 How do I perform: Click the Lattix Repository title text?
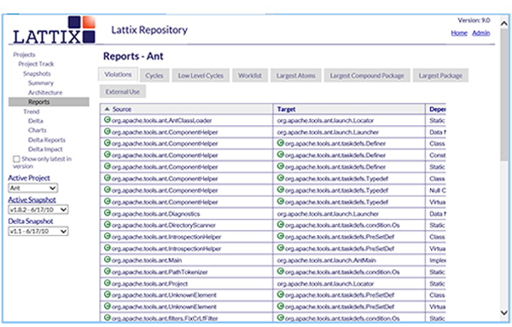tap(149, 30)
